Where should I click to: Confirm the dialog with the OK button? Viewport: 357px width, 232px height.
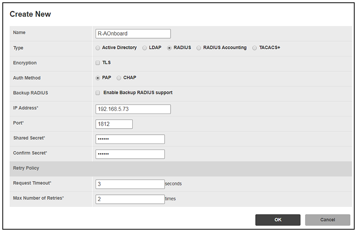click(278, 220)
